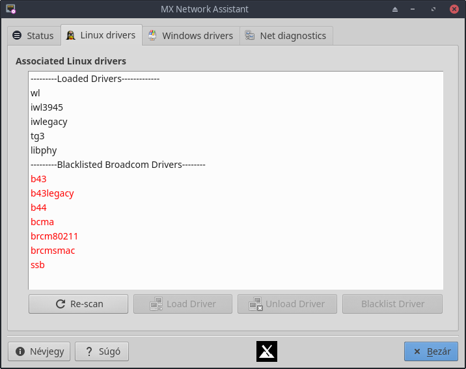The height and width of the screenshot is (369, 466).
Task: Shade window with title bar eject arrow
Action: click(395, 9)
